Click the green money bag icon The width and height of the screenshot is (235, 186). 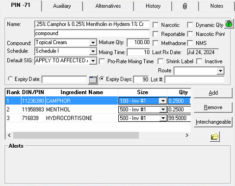pyautogui.click(x=229, y=24)
